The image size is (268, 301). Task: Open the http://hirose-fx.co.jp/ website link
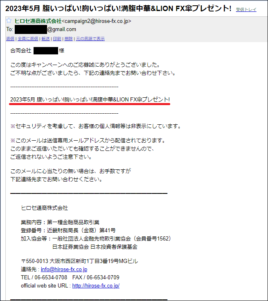(96, 285)
